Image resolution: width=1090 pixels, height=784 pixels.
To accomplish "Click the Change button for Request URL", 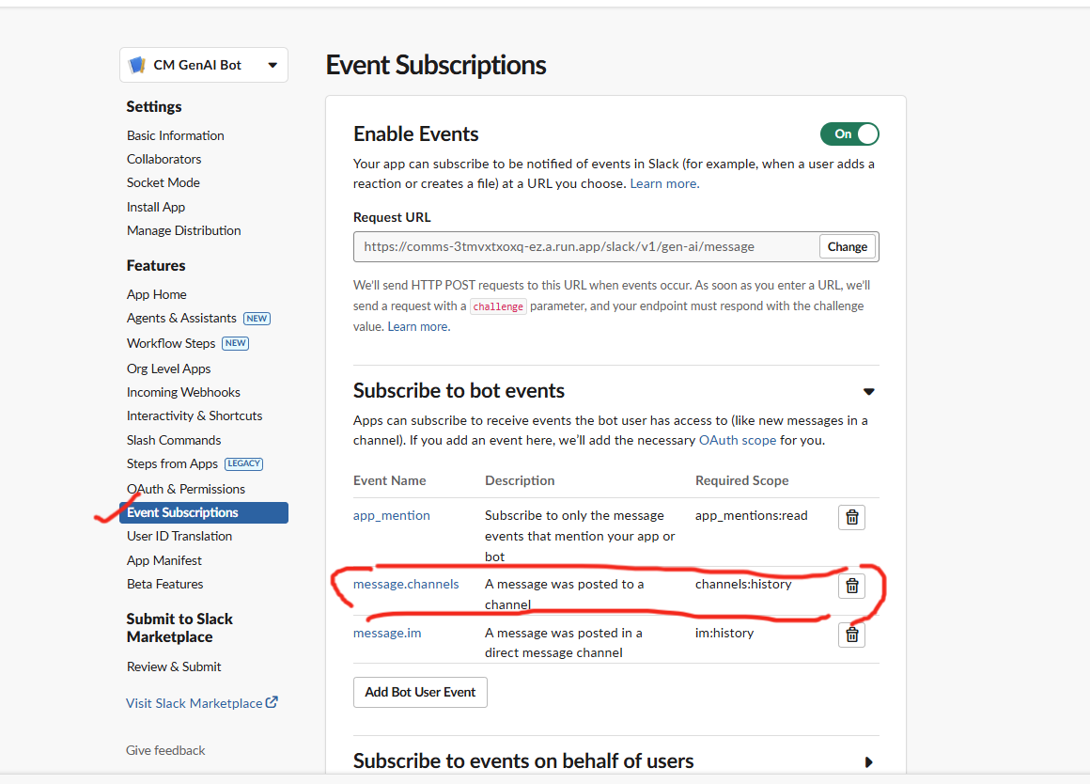I will click(x=847, y=247).
